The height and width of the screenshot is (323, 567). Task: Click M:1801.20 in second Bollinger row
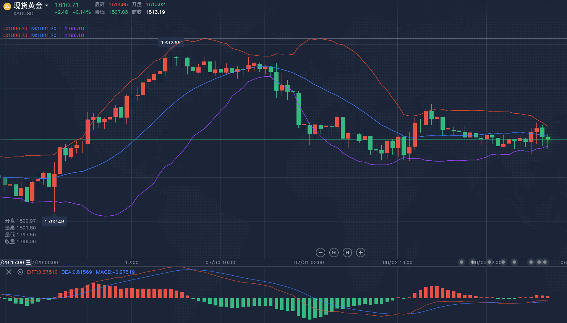[44, 36]
